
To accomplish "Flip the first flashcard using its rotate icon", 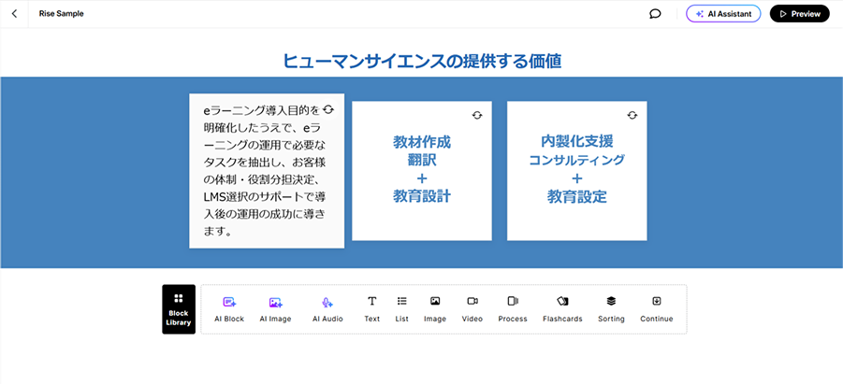I will tap(328, 109).
